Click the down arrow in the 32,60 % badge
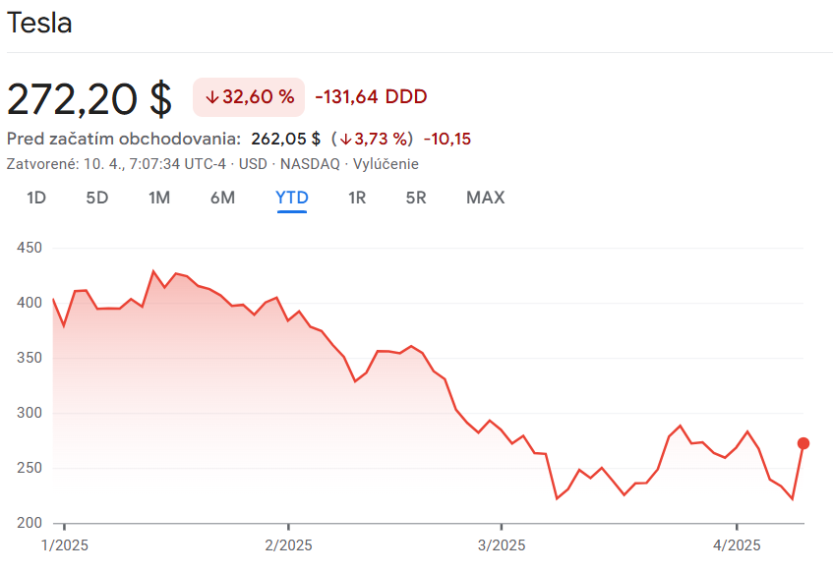The height and width of the screenshot is (572, 833). coord(211,96)
